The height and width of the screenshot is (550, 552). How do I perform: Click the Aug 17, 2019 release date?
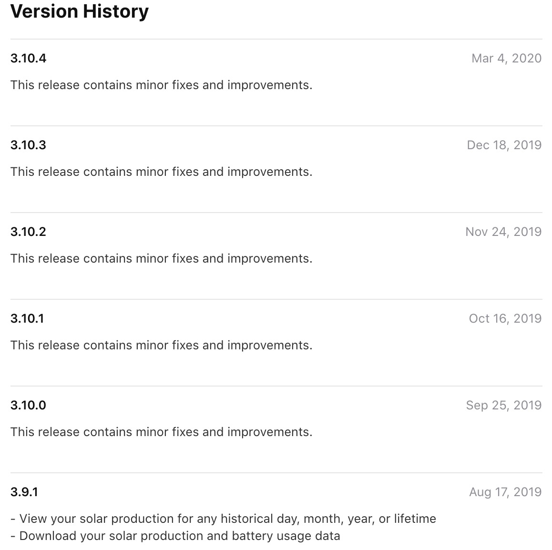pos(505,492)
